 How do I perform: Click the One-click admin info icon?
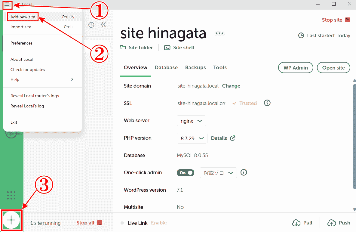pos(244,173)
